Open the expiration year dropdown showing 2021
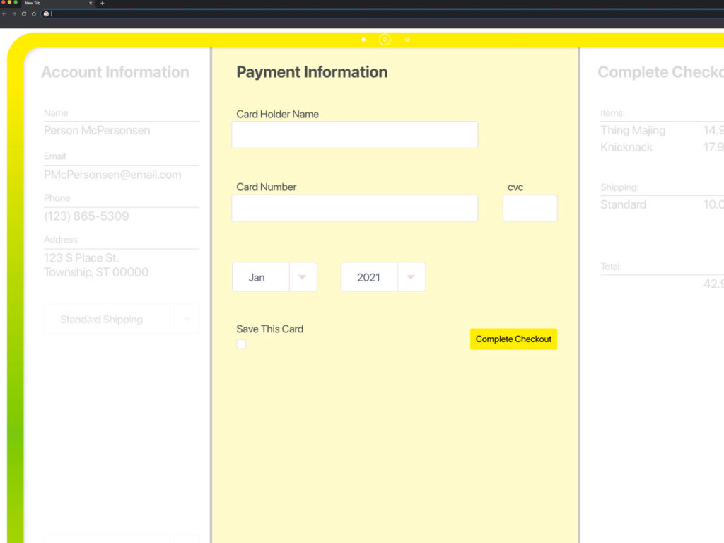The width and height of the screenshot is (724, 543). [383, 277]
